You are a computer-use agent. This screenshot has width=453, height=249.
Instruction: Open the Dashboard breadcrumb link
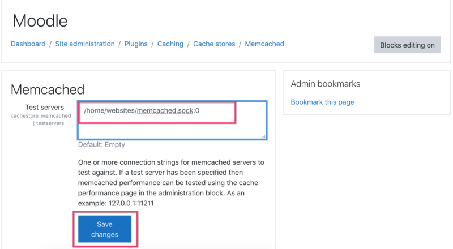pos(28,44)
